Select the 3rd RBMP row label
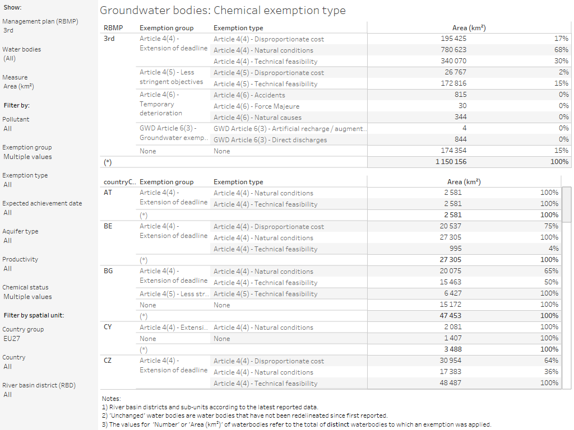This screenshot has height=430, width=574. [109, 39]
